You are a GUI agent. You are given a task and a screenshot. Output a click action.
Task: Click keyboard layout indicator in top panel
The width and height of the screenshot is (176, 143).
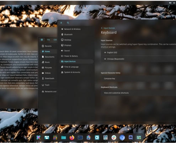pos(170,3)
